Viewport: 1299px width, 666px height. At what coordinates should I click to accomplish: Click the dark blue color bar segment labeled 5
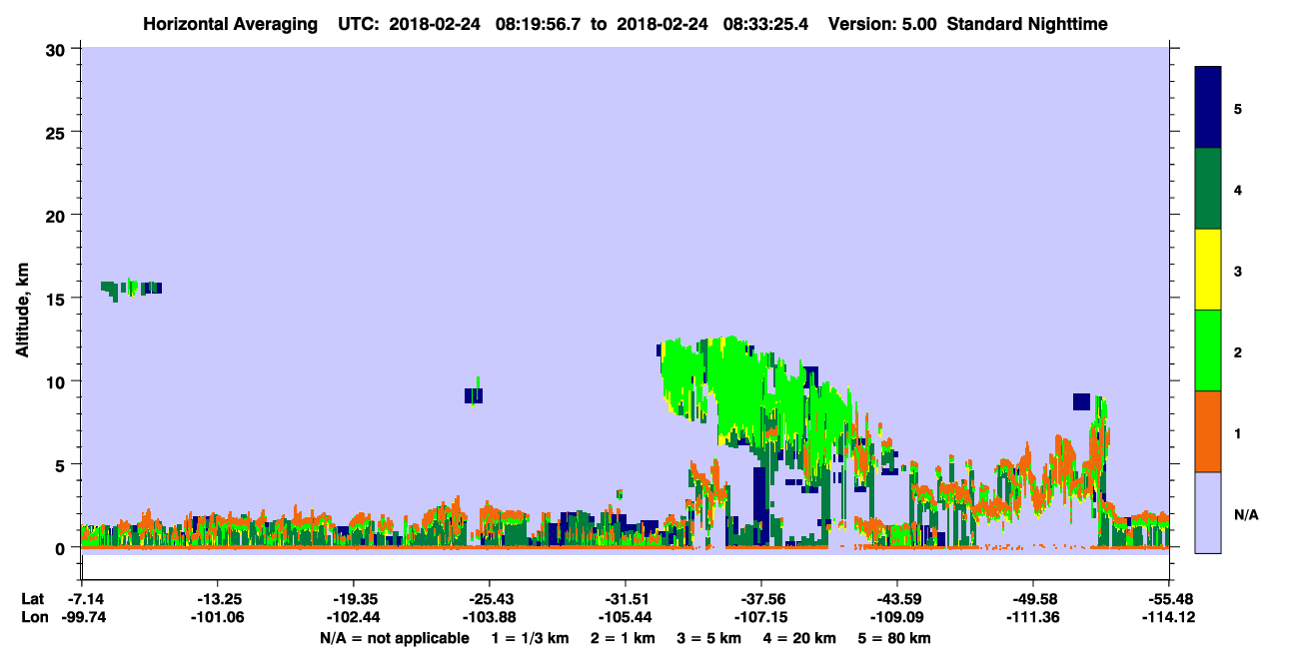click(1208, 108)
